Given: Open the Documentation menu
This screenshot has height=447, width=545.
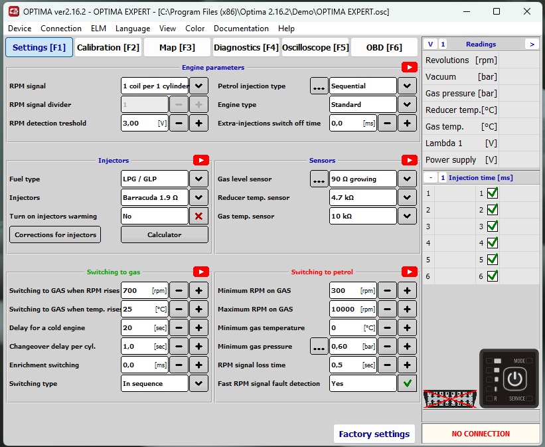Looking at the screenshot, I should pos(241,29).
